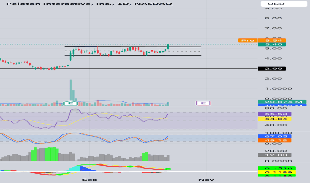Click the tall volume spike bar

[x=71, y=92]
